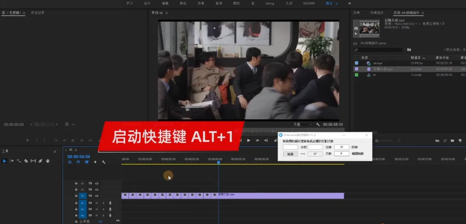This screenshot has height=224, width=466.
Task: Go to Out point in the Program monitor
Action: [266, 140]
